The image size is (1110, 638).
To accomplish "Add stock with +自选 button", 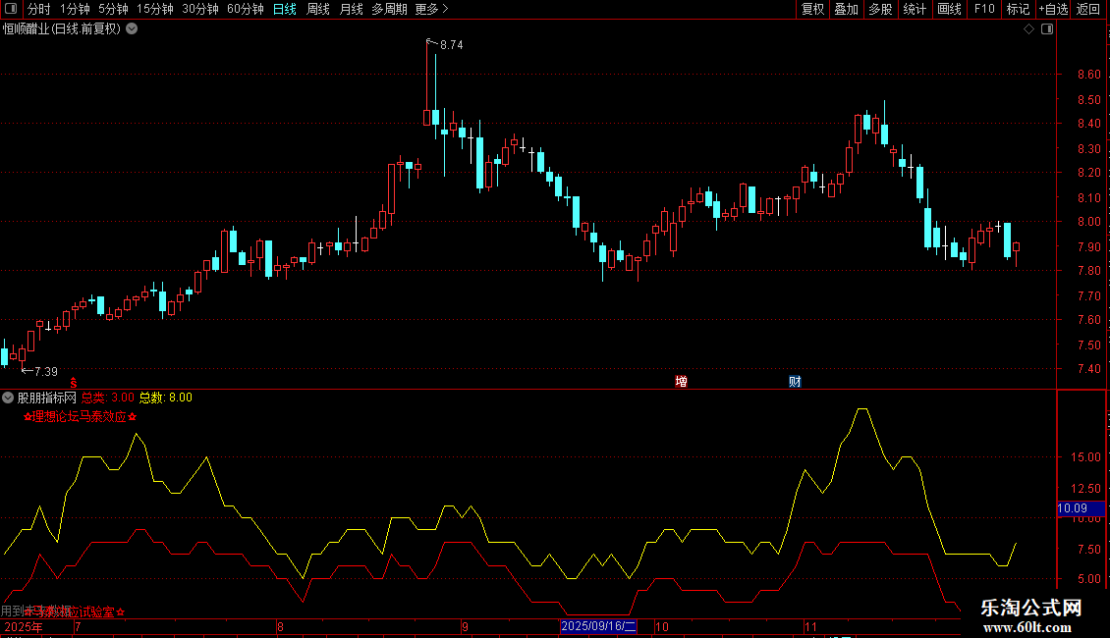I will point(1053,9).
